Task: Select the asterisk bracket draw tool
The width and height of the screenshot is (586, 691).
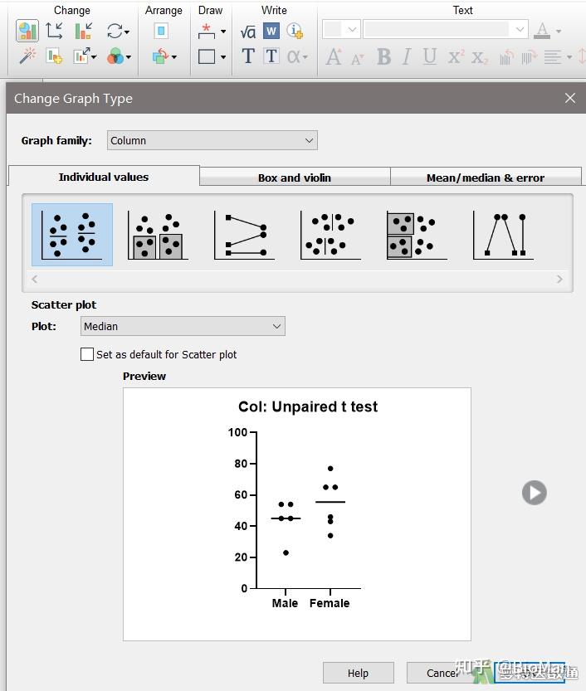Action: (x=207, y=31)
